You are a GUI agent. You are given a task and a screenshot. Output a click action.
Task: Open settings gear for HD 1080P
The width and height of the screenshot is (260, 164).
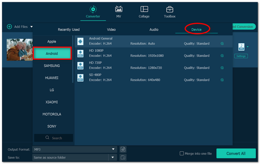click(x=222, y=56)
